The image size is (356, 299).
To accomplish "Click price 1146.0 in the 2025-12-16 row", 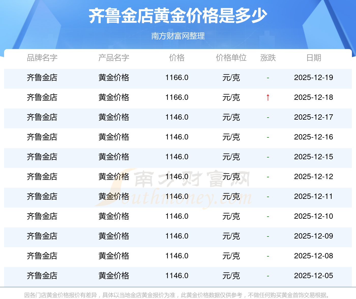I will point(177,137).
